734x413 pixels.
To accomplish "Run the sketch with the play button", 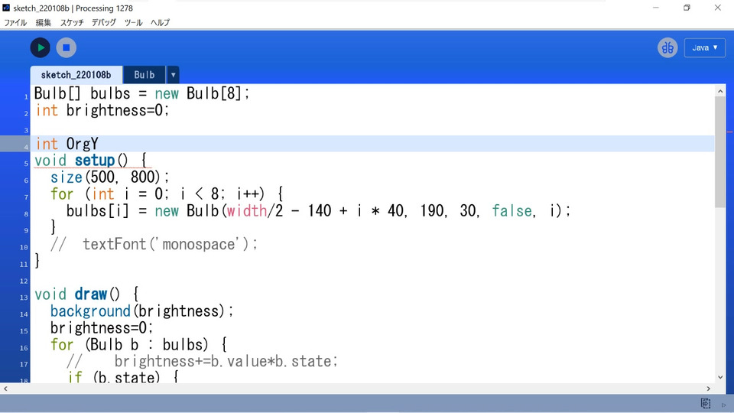I will (x=41, y=47).
